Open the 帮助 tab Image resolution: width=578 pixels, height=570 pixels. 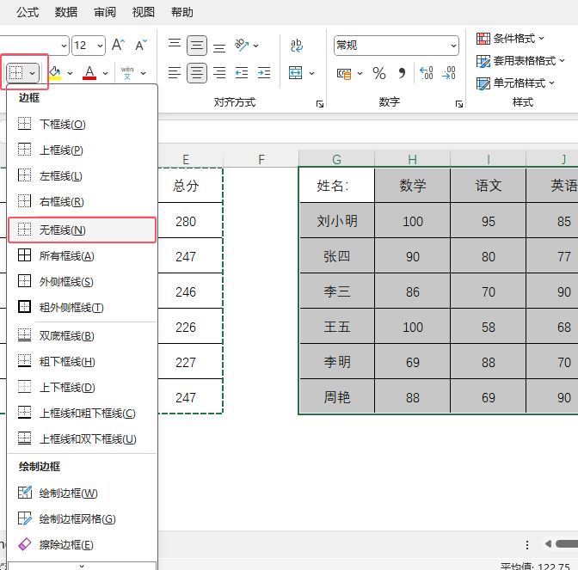pyautogui.click(x=182, y=12)
